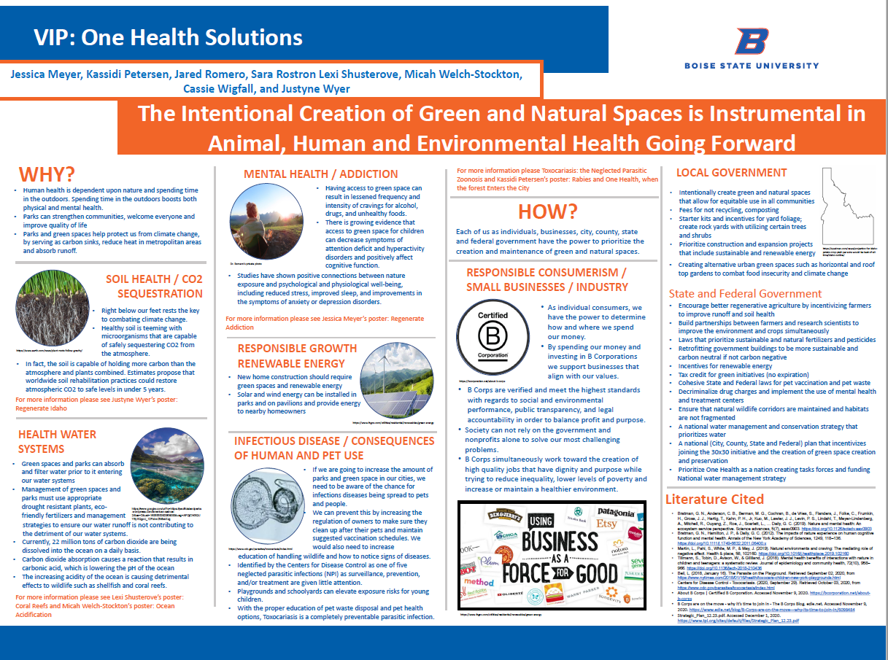Select the "SOIL HEALTH / CO2 SEQUESTRATION" heading
888x660 pixels.
(x=154, y=287)
